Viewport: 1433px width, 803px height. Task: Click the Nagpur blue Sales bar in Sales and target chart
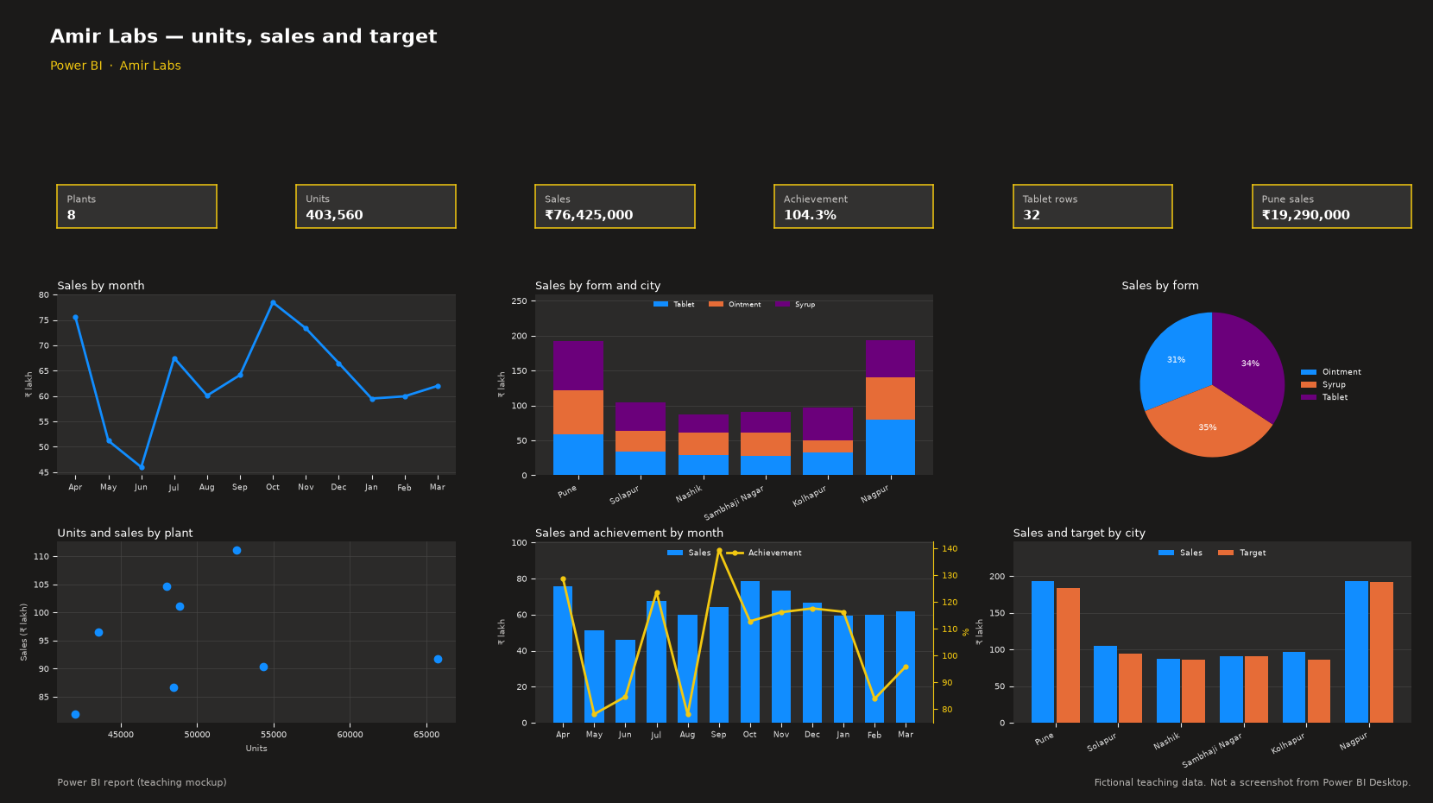click(1356, 652)
